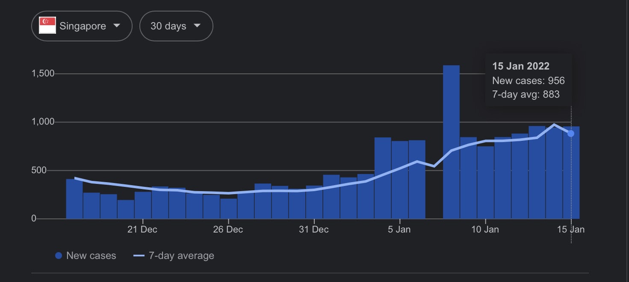
Task: Select the bar above 5 Jan
Action: coord(400,180)
